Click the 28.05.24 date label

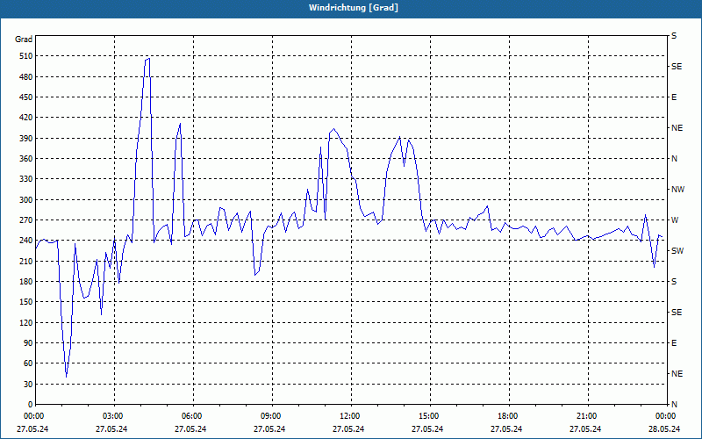pos(663,429)
